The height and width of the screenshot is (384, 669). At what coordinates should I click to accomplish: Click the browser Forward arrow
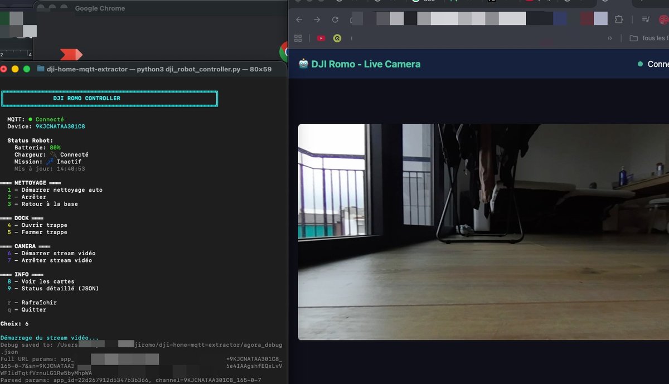(x=317, y=20)
